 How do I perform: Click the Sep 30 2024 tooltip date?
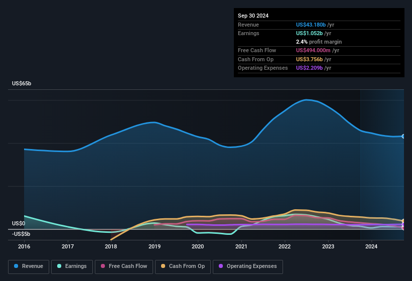pyautogui.click(x=253, y=16)
